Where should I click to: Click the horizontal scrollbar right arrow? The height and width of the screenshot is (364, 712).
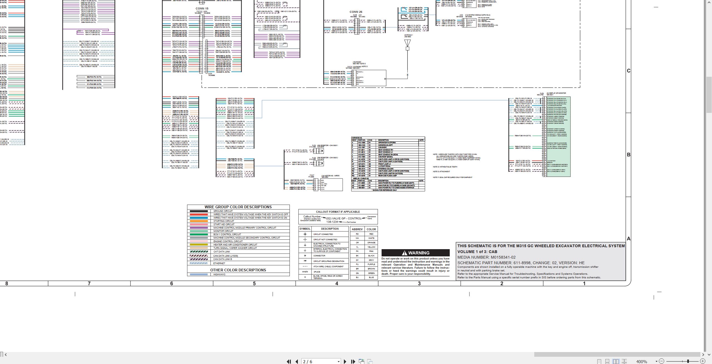coord(703,355)
